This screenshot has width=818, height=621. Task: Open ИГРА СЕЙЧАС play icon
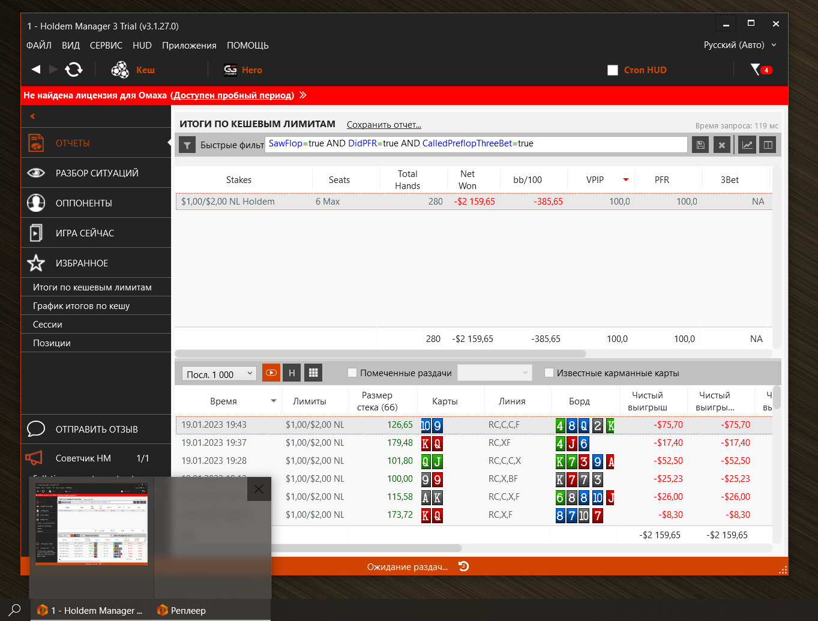click(x=36, y=233)
